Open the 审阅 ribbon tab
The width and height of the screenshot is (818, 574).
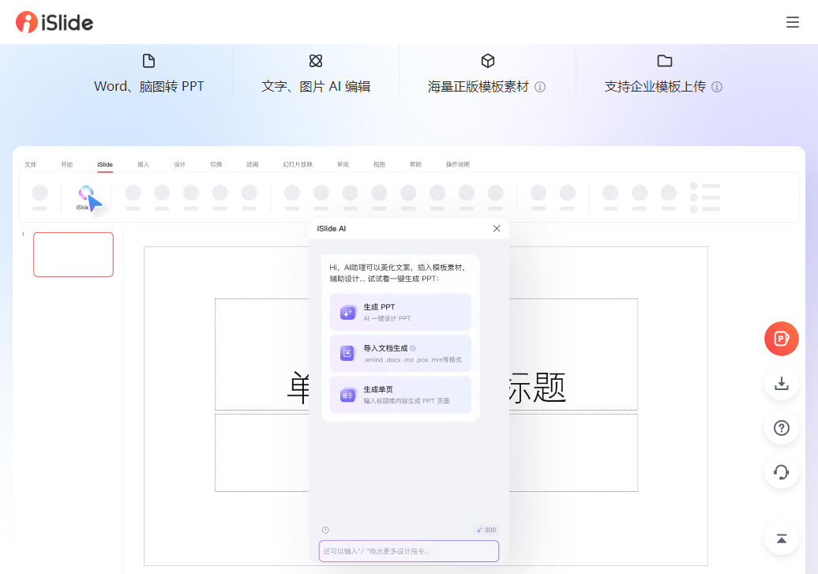[343, 164]
